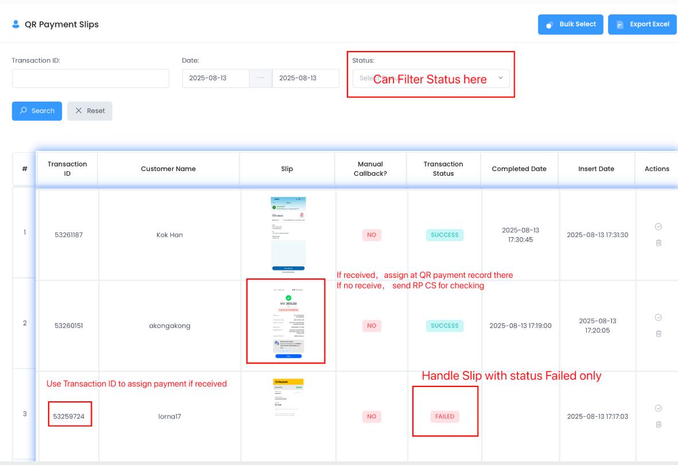Click the approve check icon for lorna17
Image resolution: width=678 pixels, height=465 pixels.
658,408
